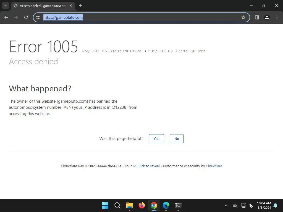Screen dimensions: 283x212
Task: Click the Was this page helpful? text
Action: pyautogui.click(x=121, y=139)
